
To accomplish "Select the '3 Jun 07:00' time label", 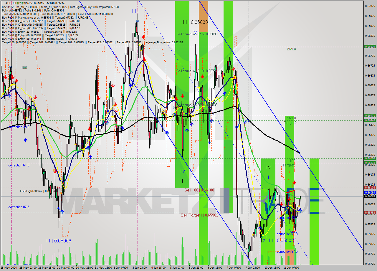I will 121,268.
